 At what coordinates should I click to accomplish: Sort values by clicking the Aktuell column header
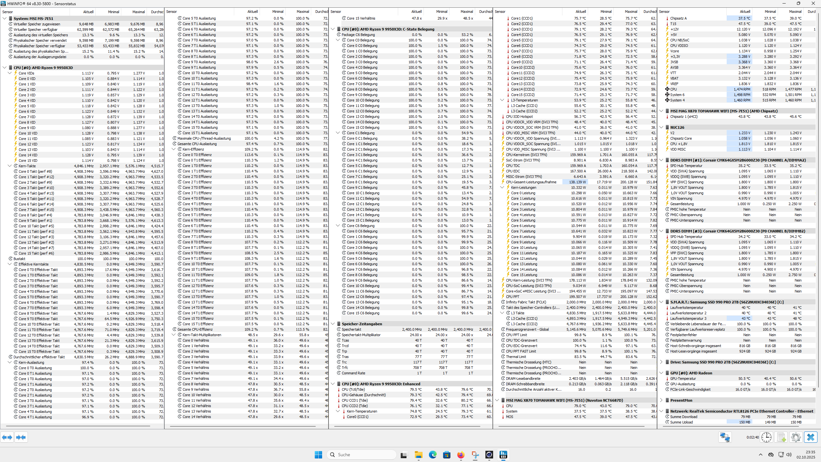coord(88,12)
